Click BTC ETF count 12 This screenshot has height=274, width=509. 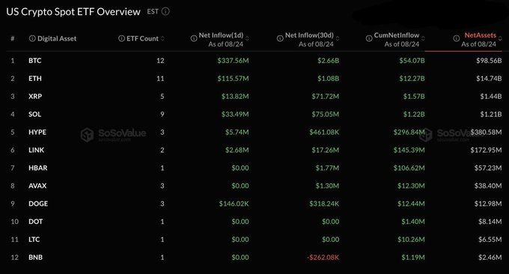160,61
